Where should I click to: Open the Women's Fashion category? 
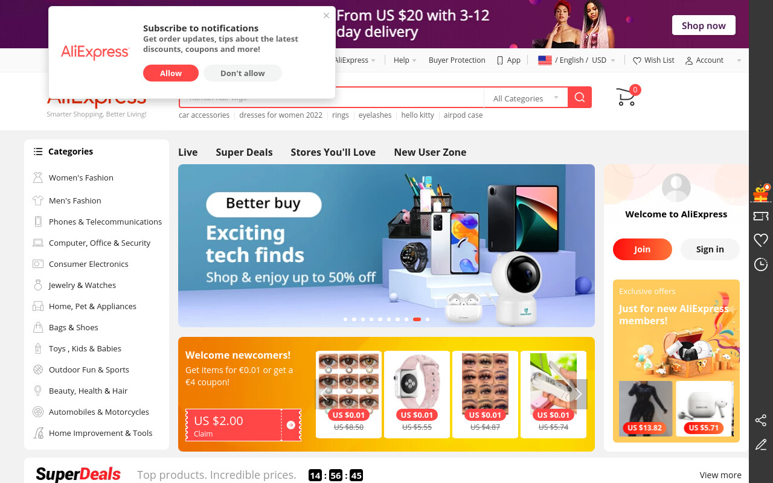pos(81,178)
